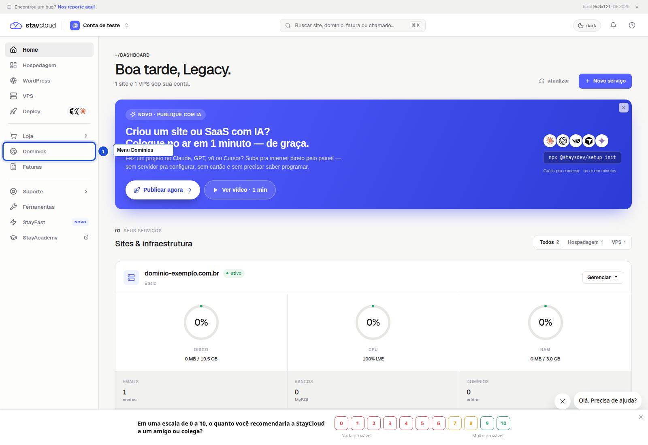Click the staycloud logo
Image resolution: width=648 pixels, height=445 pixels.
pyautogui.click(x=32, y=25)
